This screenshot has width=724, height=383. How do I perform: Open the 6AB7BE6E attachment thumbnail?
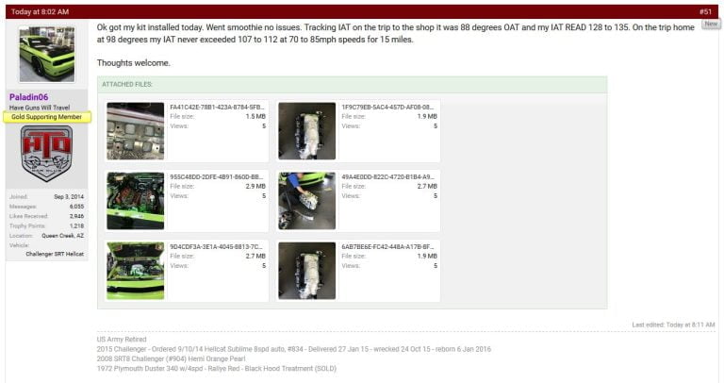[x=307, y=271]
